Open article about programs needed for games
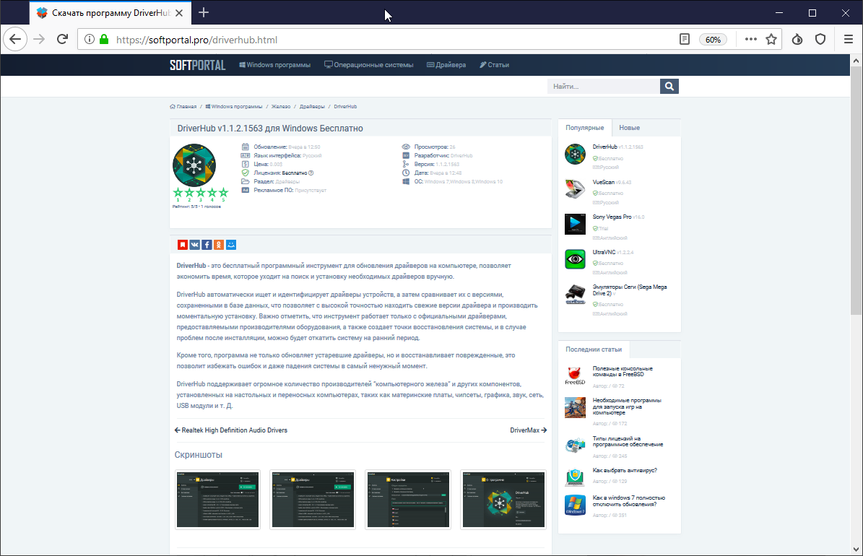The height and width of the screenshot is (556, 863). point(627,407)
